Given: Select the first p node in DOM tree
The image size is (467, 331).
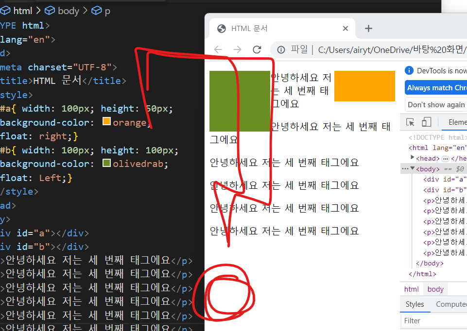Looking at the screenshot, I should pyautogui.click(x=445, y=200).
